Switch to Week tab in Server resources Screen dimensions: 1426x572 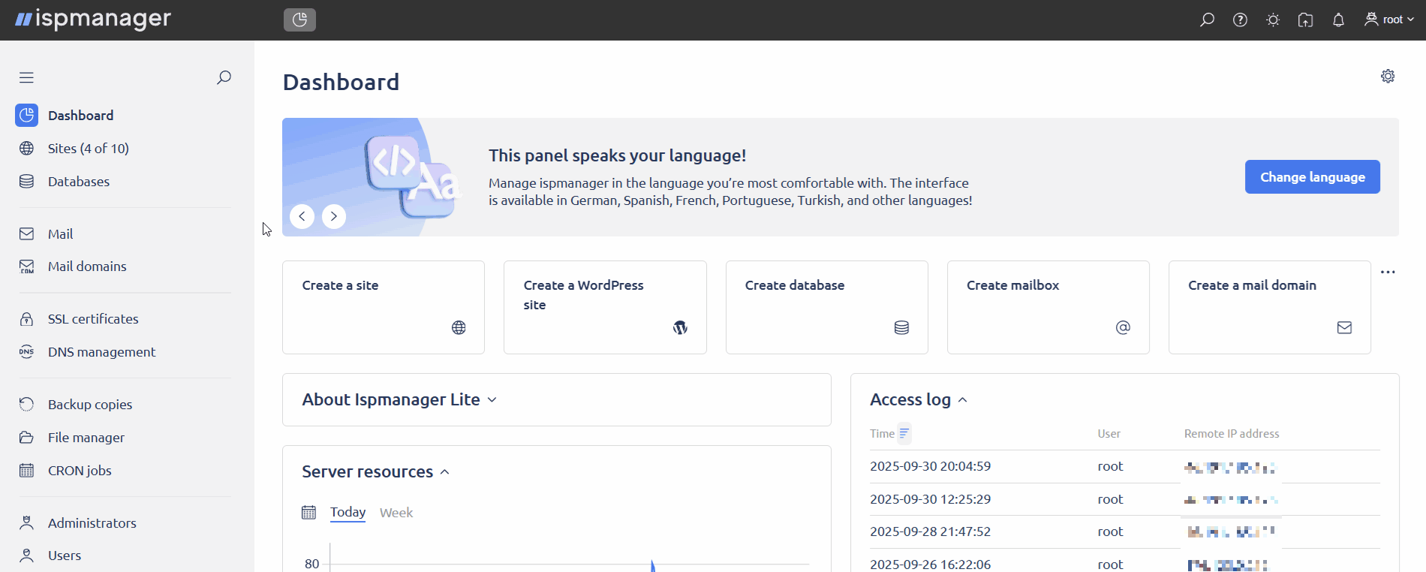point(396,513)
